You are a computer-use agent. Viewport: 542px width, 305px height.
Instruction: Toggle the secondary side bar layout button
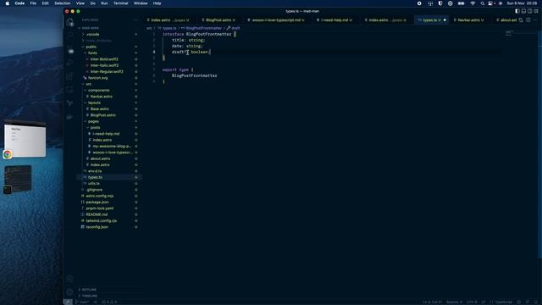pyautogui.click(x=529, y=11)
